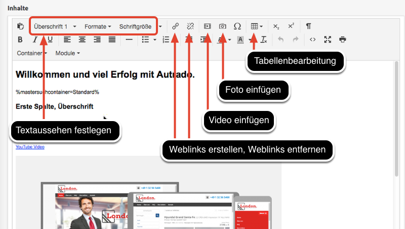This screenshot has height=229, width=405.
Task: Open the Überschrift 1 style dropdown
Action: 55,26
